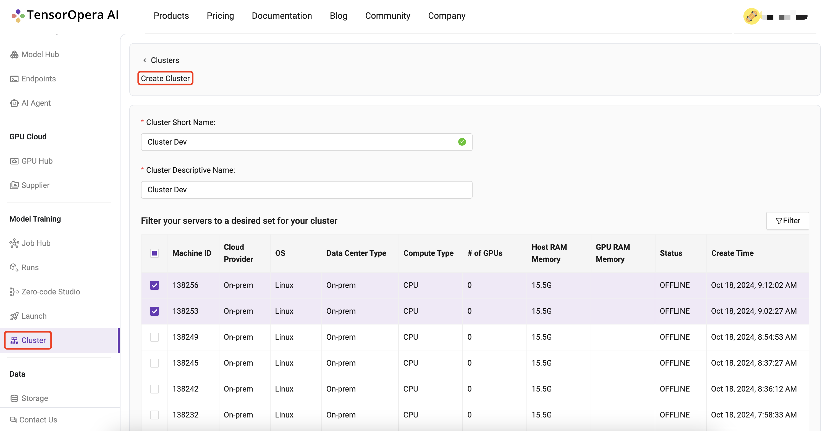Check machine 138249 checkbox
828x431 pixels.
click(x=154, y=337)
